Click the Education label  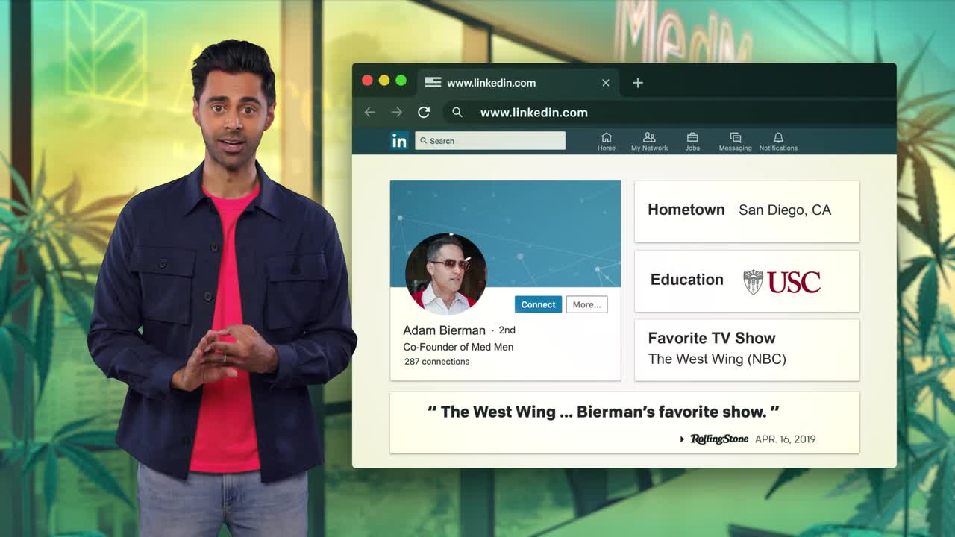click(x=686, y=280)
